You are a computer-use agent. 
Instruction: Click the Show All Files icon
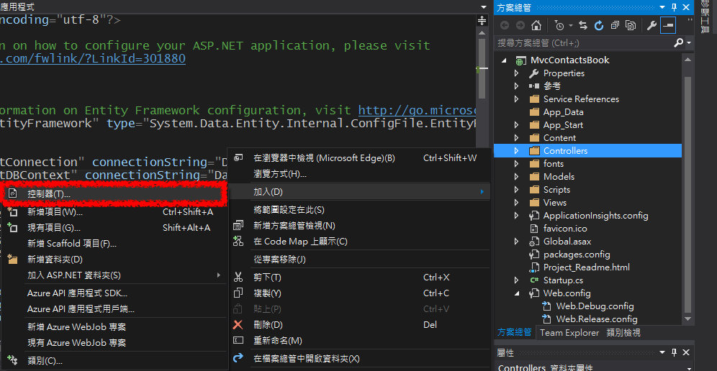coord(631,25)
